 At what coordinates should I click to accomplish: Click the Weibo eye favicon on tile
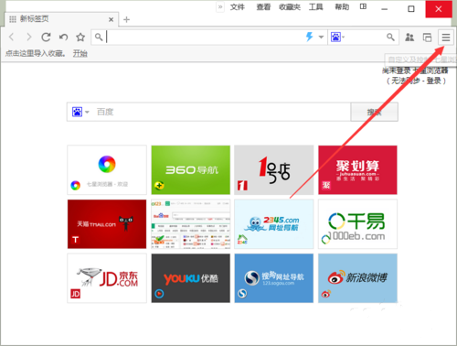(326, 294)
